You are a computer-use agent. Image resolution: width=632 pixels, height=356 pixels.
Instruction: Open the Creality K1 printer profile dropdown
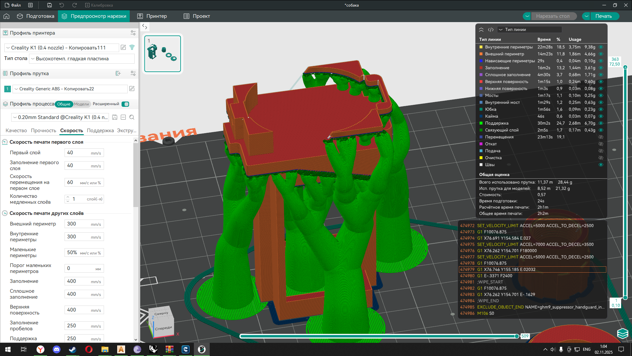point(62,48)
